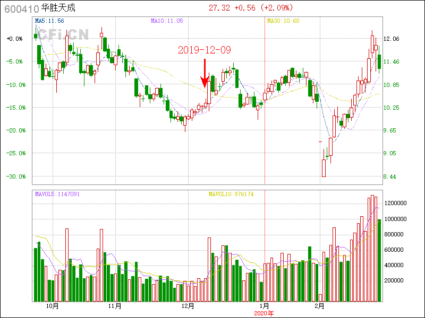Click the stock name 华胜天成
The image size is (425, 318).
[58, 8]
